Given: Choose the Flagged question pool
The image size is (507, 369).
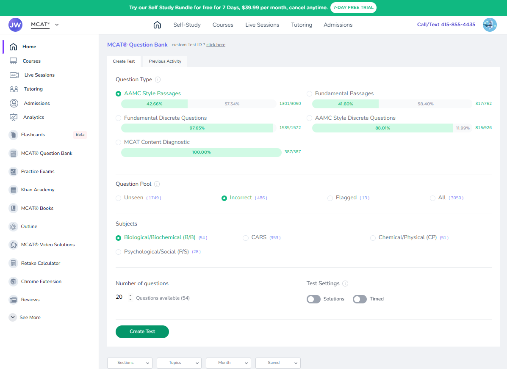Looking at the screenshot, I should 330,198.
